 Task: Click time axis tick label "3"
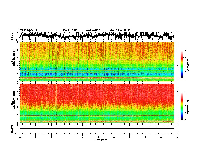point(67,137)
